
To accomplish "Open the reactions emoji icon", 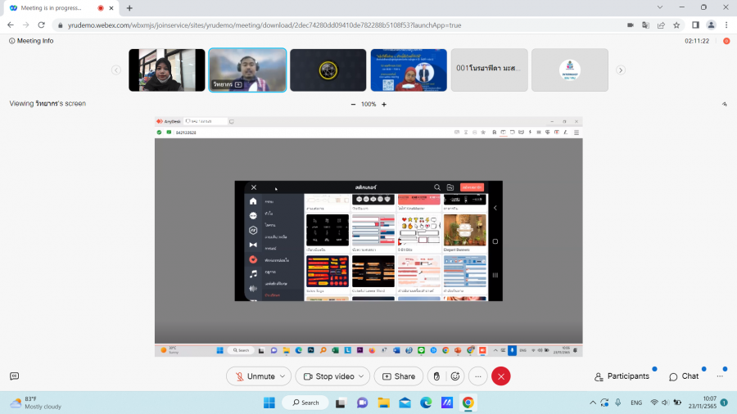I will 456,376.
